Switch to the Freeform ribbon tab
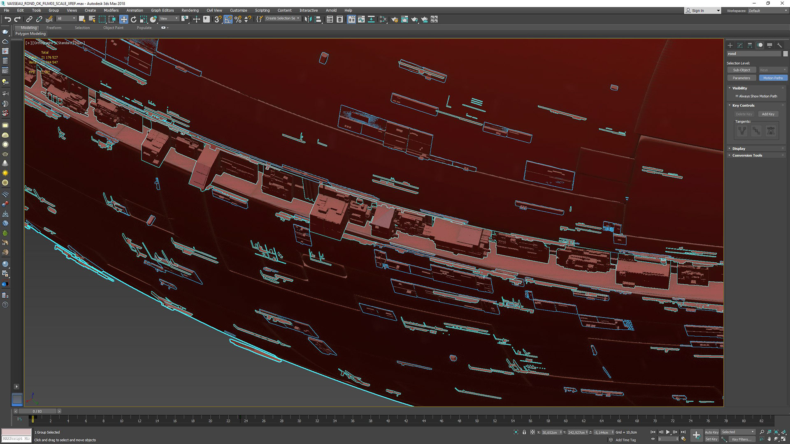The height and width of the screenshot is (444, 790). pyautogui.click(x=53, y=28)
